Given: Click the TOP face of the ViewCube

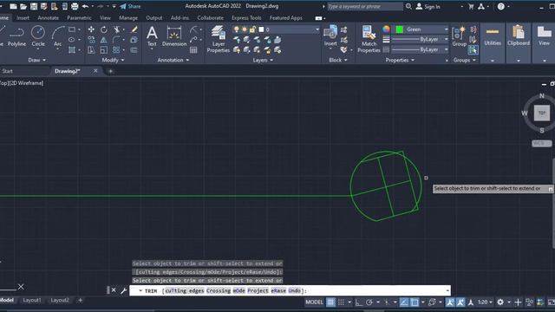Looking at the screenshot, I should click(541, 114).
